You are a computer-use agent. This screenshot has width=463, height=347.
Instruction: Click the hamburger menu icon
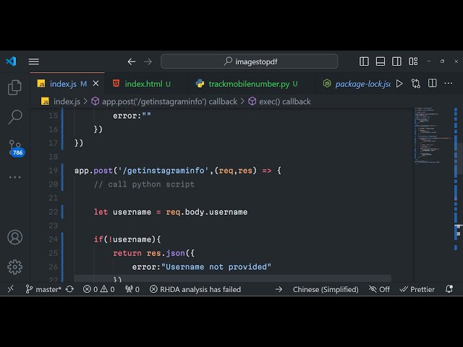tap(34, 61)
